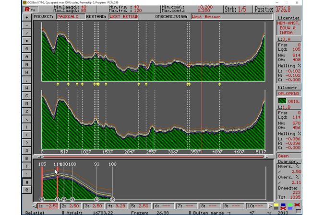Click the Breedte Tot value 1035
Image resolution: width=324 pixels, height=215 pixels.
(x=295, y=197)
